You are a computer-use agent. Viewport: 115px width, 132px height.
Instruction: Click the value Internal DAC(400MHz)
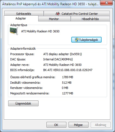[x=58, y=59]
